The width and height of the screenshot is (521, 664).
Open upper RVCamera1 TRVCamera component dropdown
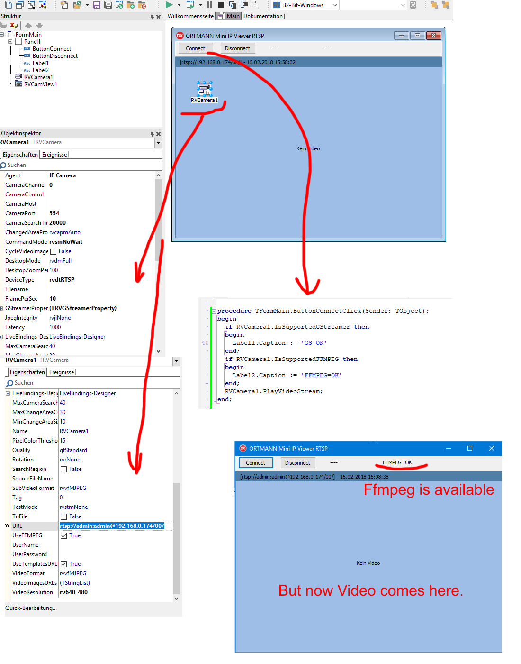click(x=158, y=143)
